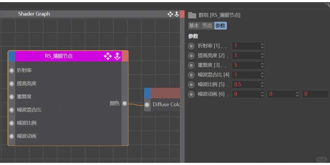Click spinner arrows of first 噪波动画 field
This screenshot has height=165, width=330.
pos(262,94)
